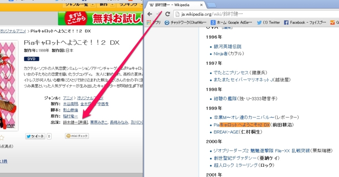Expand the 新作 dropdown arrow
Screen dimensions: 339x177
pyautogui.click(x=112, y=5)
